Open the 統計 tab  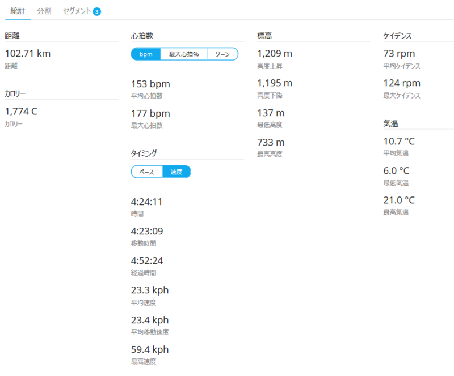(x=18, y=11)
